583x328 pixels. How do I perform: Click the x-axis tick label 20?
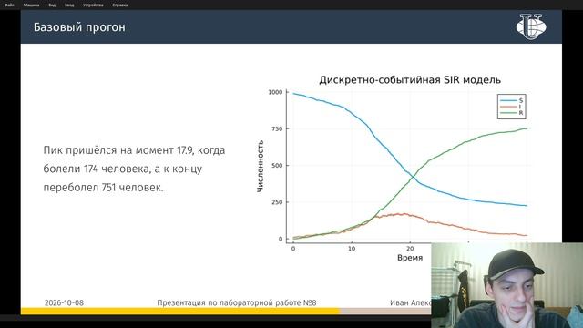click(x=410, y=249)
